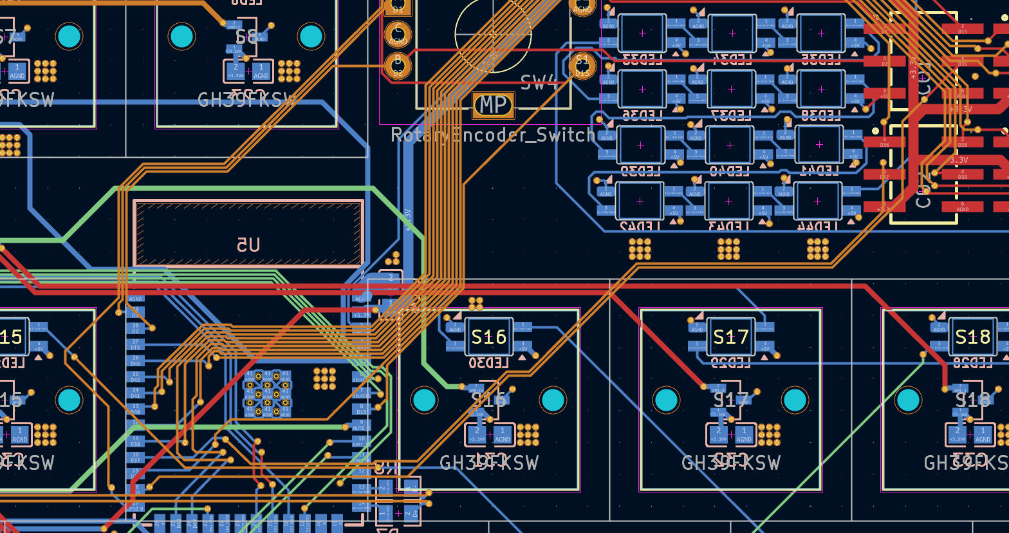Select the via cluster below LED43

(728, 248)
